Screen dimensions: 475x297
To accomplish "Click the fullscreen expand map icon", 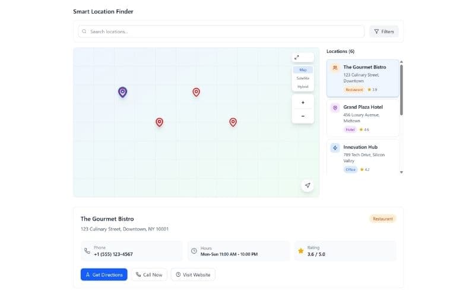I will 297,58.
